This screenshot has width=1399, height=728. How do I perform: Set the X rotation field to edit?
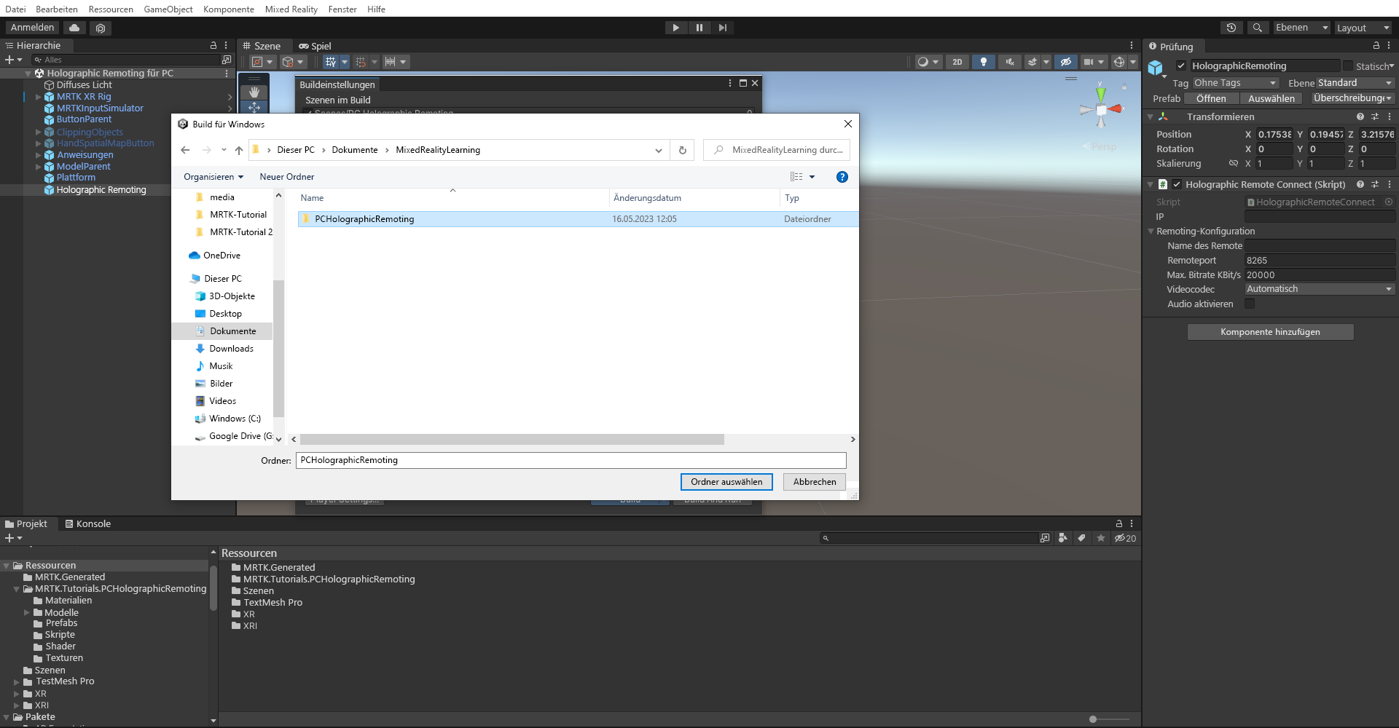pos(1274,149)
